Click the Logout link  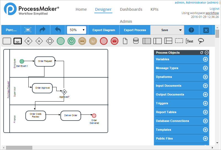pos(214,9)
